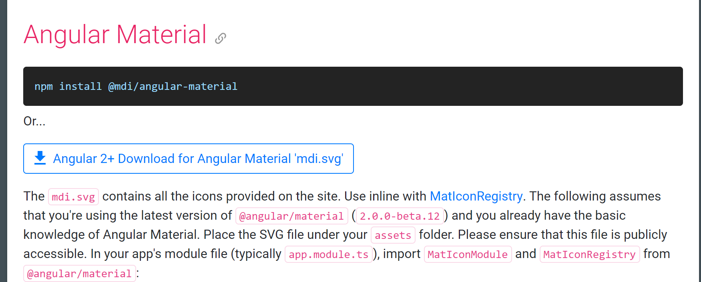This screenshot has width=701, height=282.
Task: Click the MatIconRegistry code chip near page bottom
Action: (x=589, y=254)
